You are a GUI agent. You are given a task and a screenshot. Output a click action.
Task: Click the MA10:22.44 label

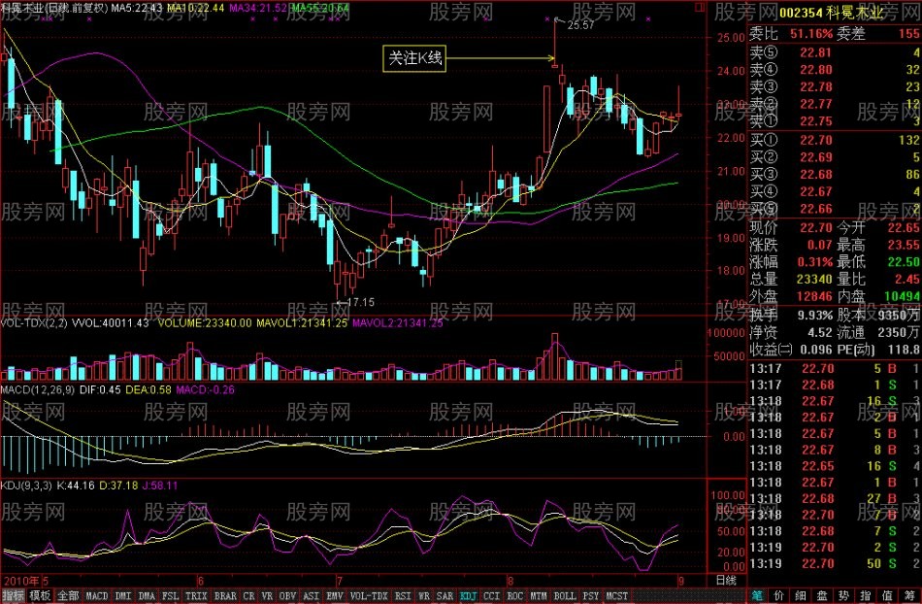tap(195, 8)
